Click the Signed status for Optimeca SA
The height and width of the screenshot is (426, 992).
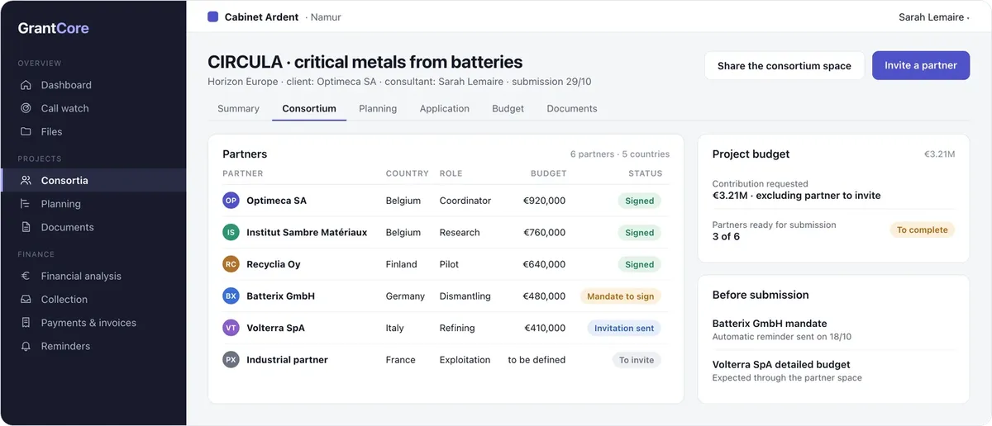click(x=640, y=201)
